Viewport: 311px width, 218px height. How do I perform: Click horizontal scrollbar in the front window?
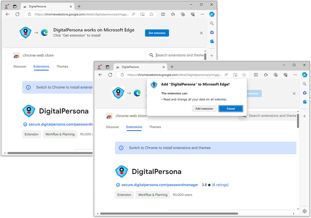[x=169, y=214]
